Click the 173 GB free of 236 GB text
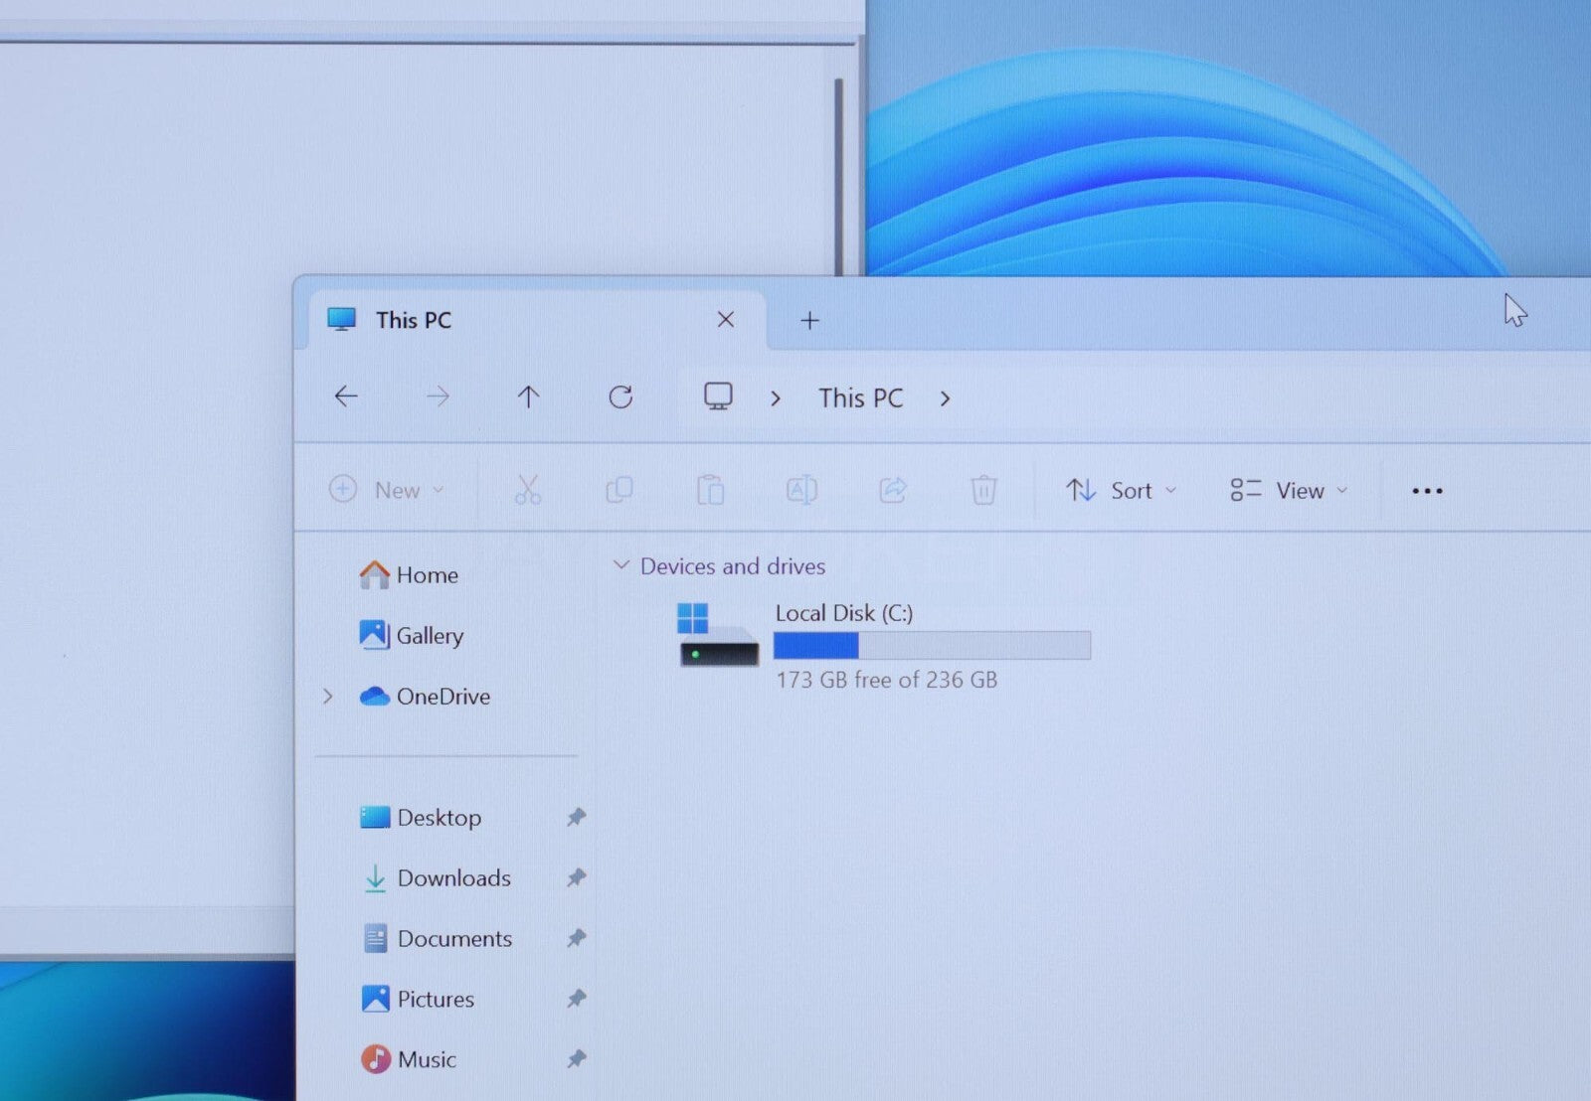Viewport: 1591px width, 1101px height. 887,680
